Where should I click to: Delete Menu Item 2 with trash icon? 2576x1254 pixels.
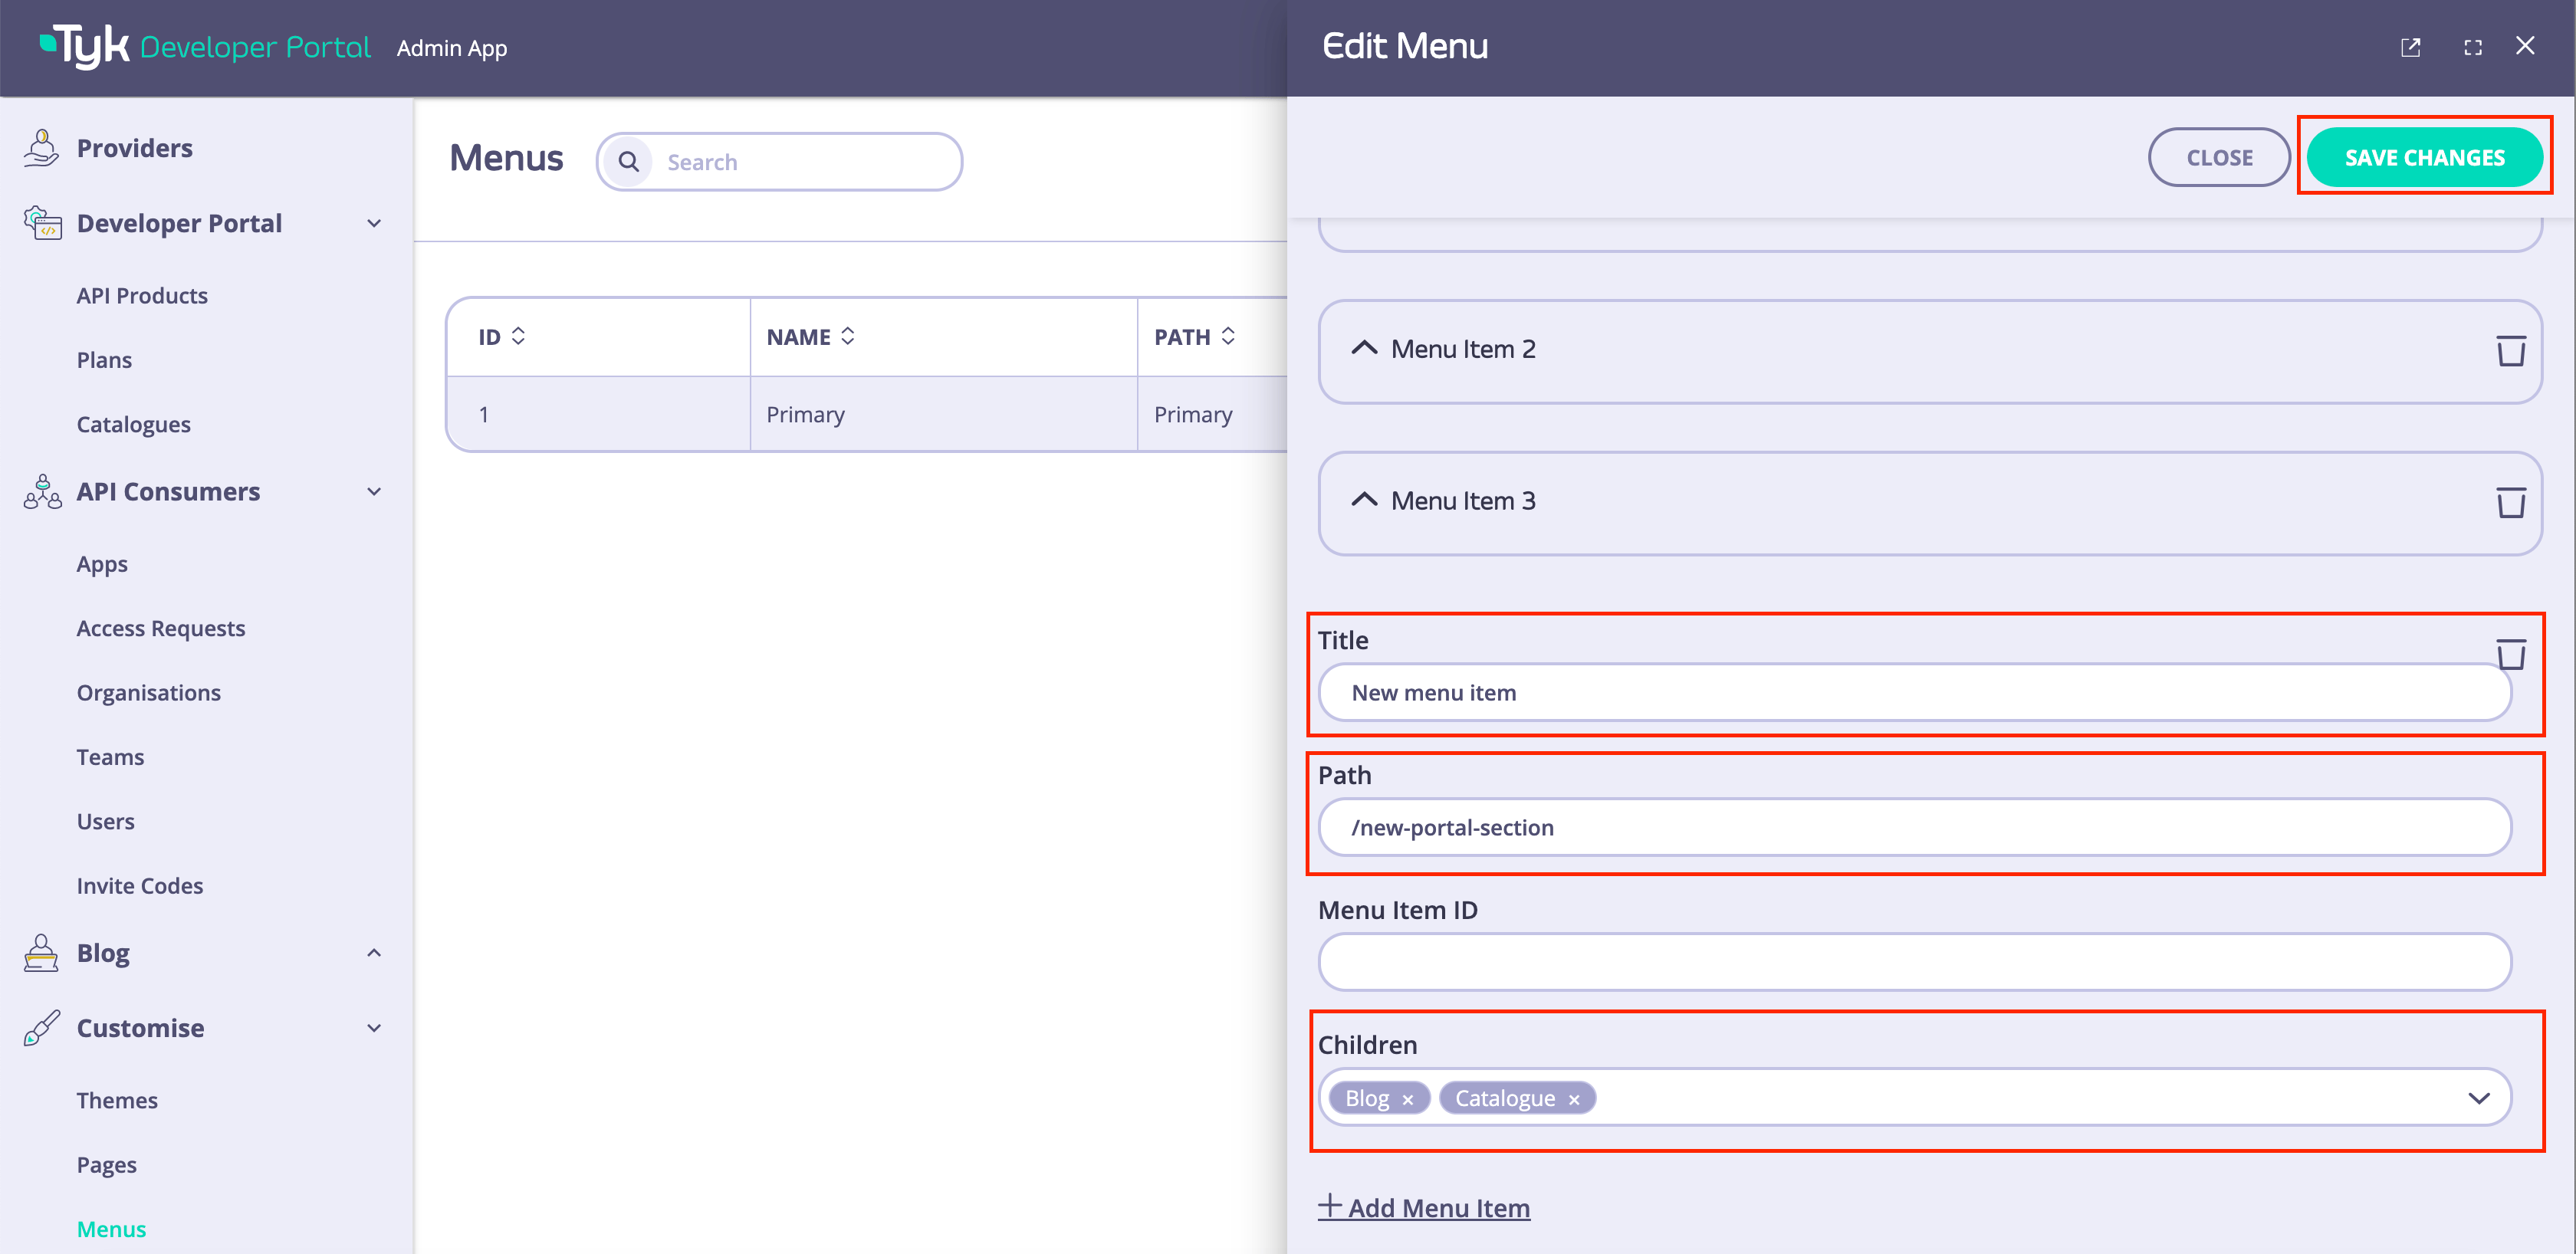pyautogui.click(x=2510, y=350)
